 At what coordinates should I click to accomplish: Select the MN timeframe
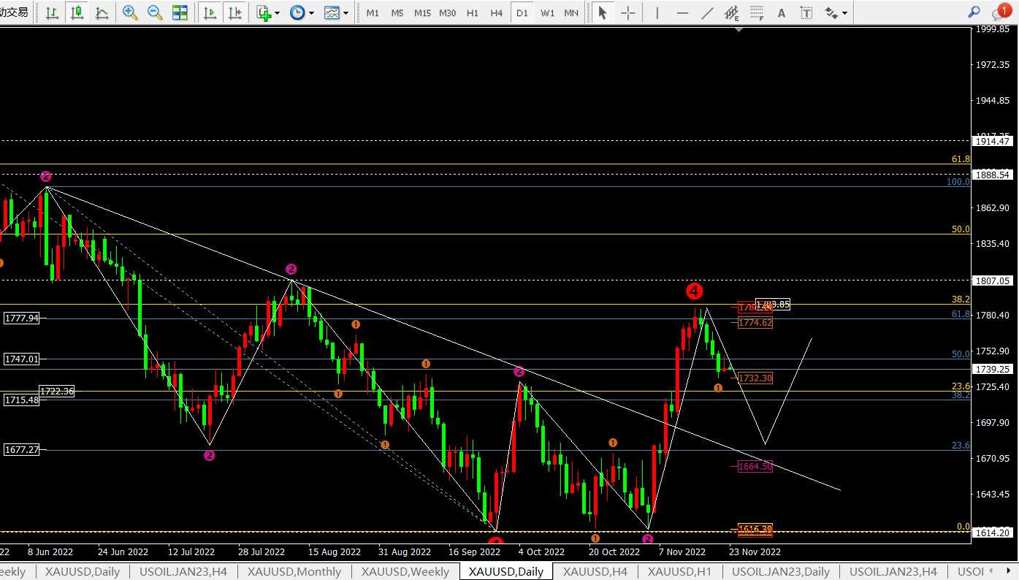572,13
